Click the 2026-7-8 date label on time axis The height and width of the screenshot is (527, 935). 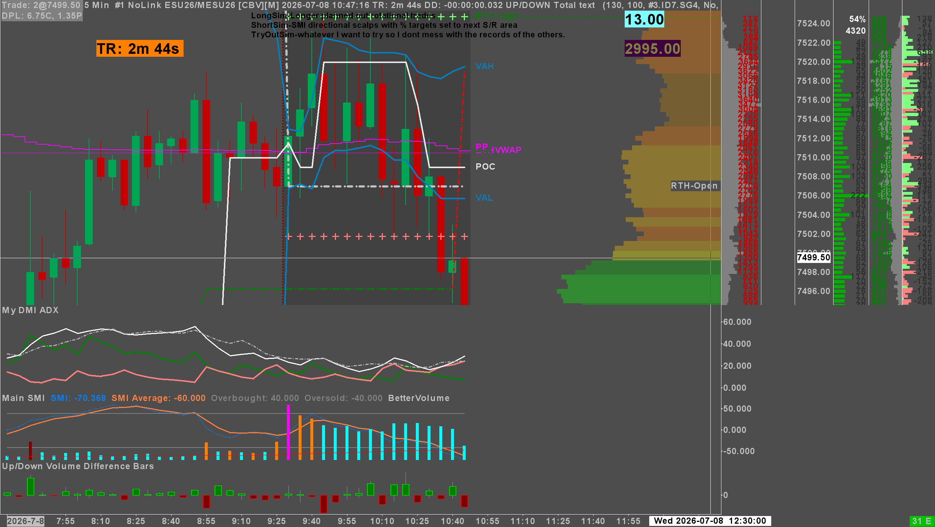click(x=26, y=521)
